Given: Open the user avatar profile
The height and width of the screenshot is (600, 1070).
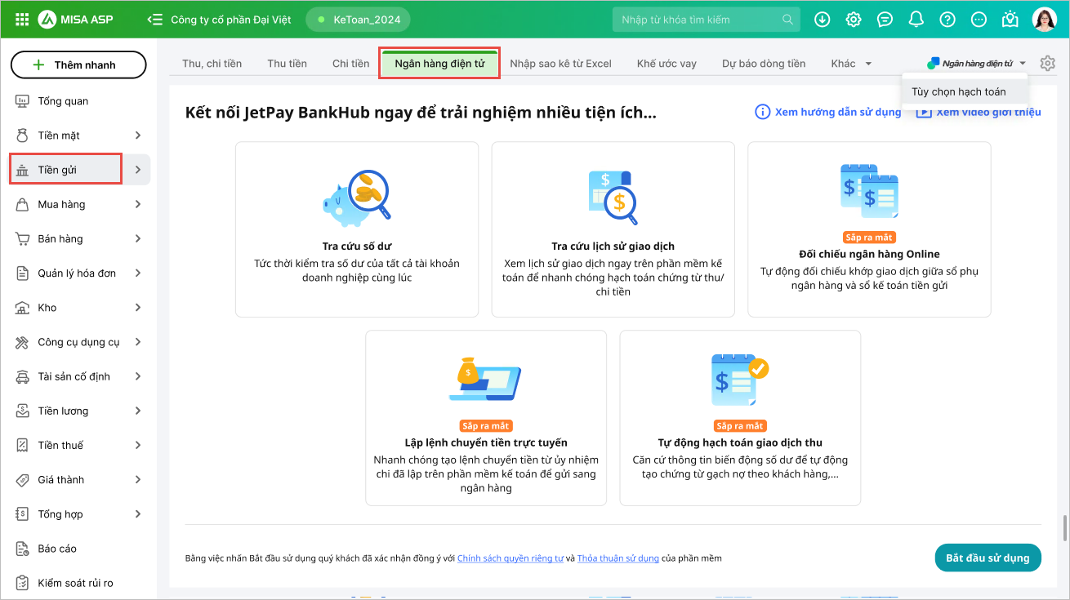Looking at the screenshot, I should tap(1045, 19).
